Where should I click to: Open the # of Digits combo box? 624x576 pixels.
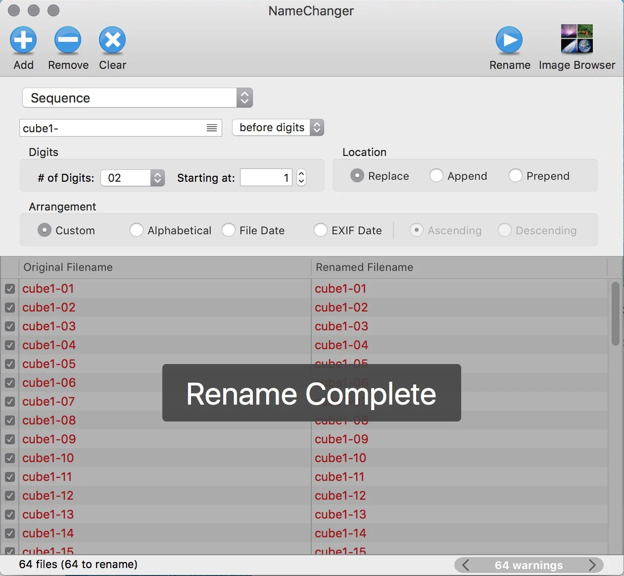click(x=133, y=178)
